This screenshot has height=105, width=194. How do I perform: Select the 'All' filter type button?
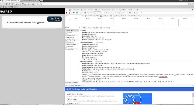pyautogui.click(x=101, y=16)
